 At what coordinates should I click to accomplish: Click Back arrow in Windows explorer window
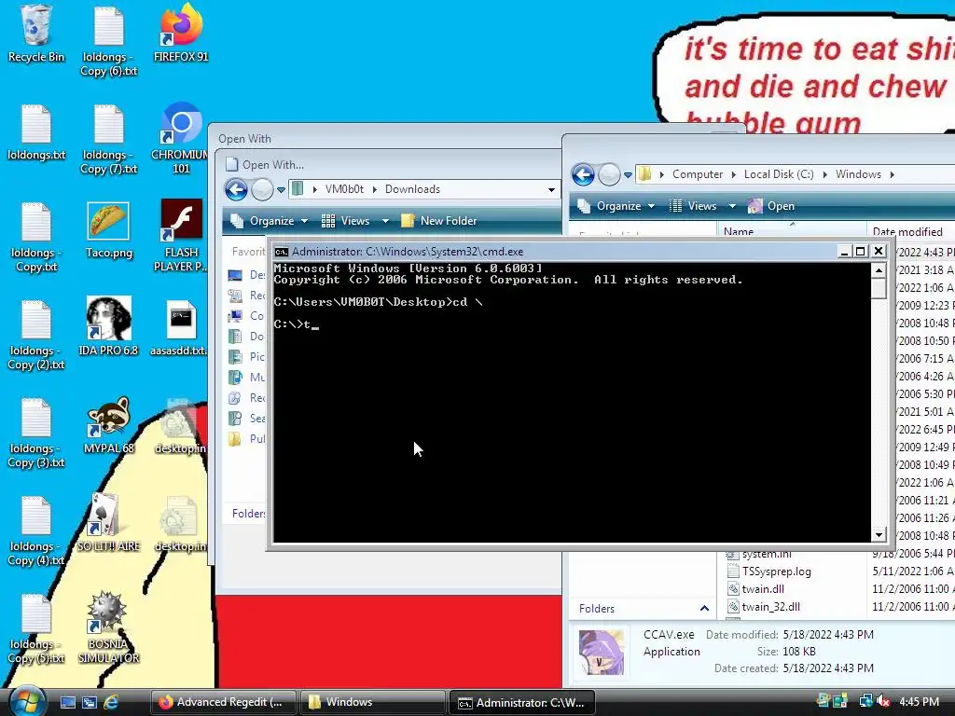pyautogui.click(x=584, y=174)
